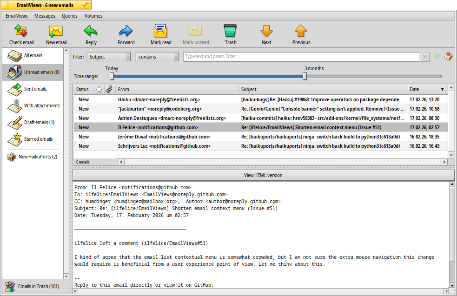The image size is (457, 296).
Task: Click subject [haiku-commits] haiku: hrev59383
Action: (x=323, y=118)
